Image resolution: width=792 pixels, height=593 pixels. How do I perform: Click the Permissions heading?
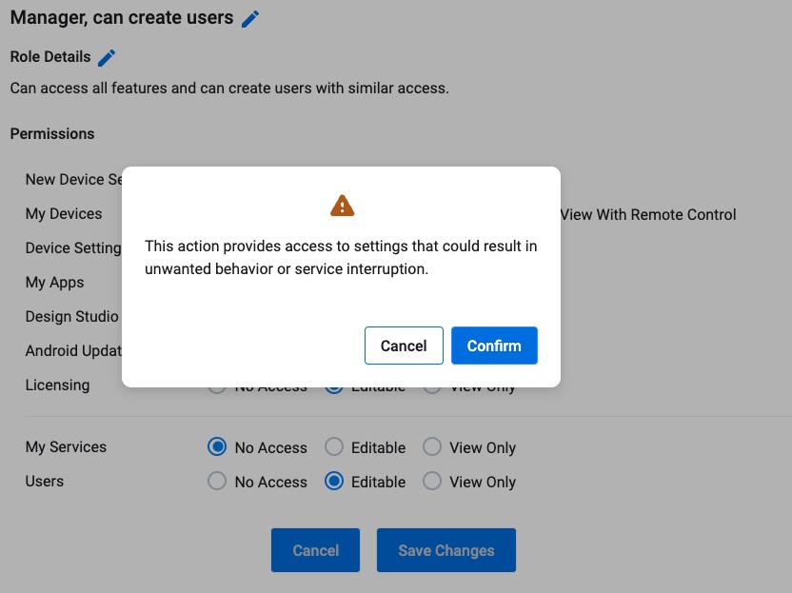point(52,134)
